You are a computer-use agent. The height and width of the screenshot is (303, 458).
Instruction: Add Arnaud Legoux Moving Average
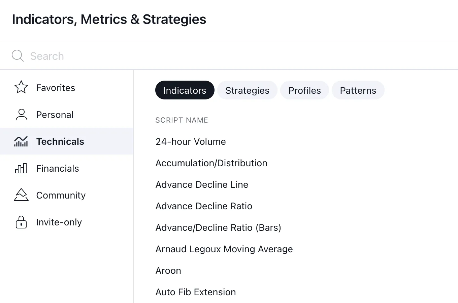coord(224,249)
